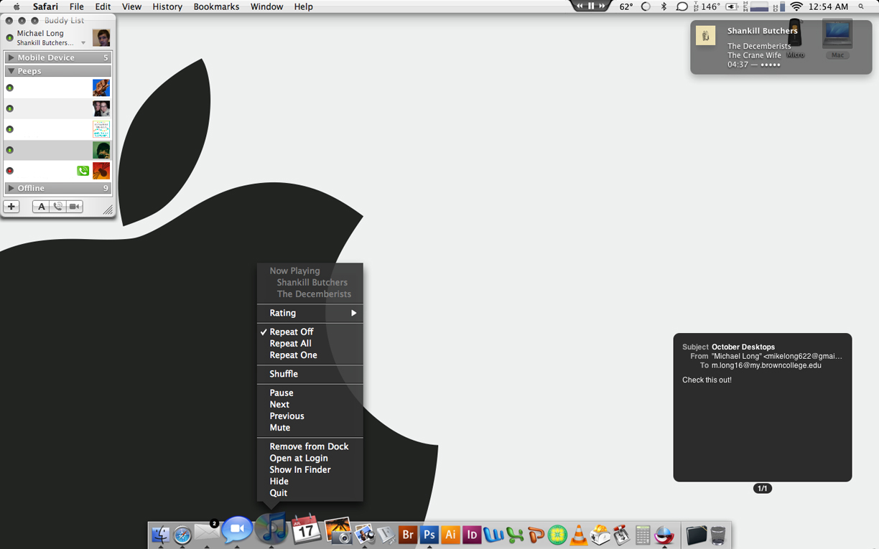Image resolution: width=879 pixels, height=549 pixels.
Task: Start text chat with A button
Action: tap(41, 207)
